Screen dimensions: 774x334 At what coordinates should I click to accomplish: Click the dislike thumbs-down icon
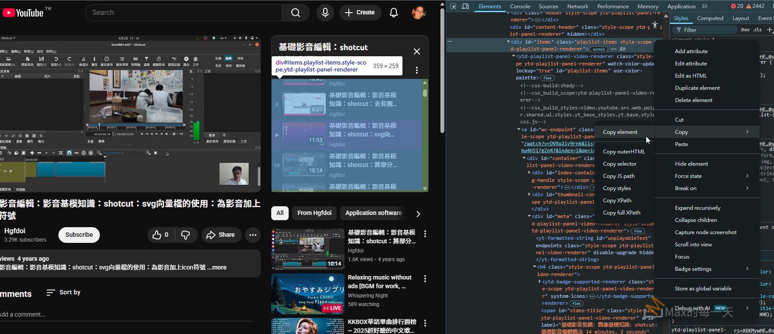pyautogui.click(x=186, y=235)
